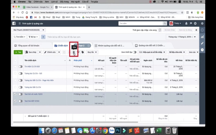Click the Chrome reload button
216x135 pixels.
22,12
